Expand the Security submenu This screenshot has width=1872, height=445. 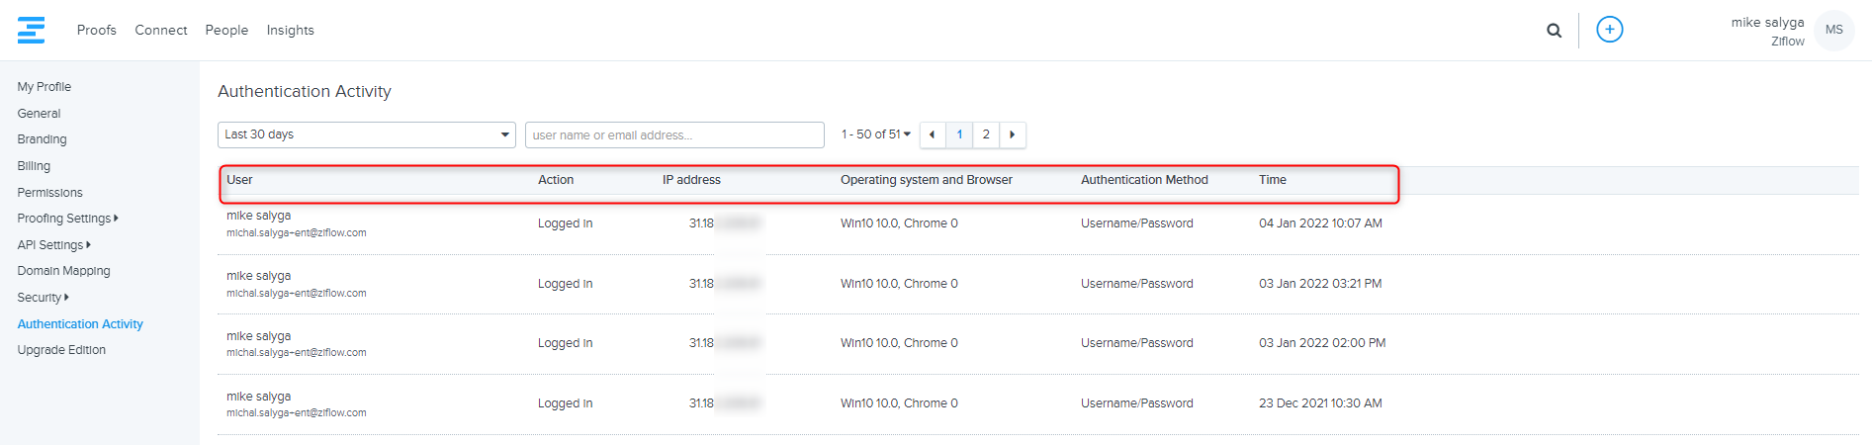[43, 298]
